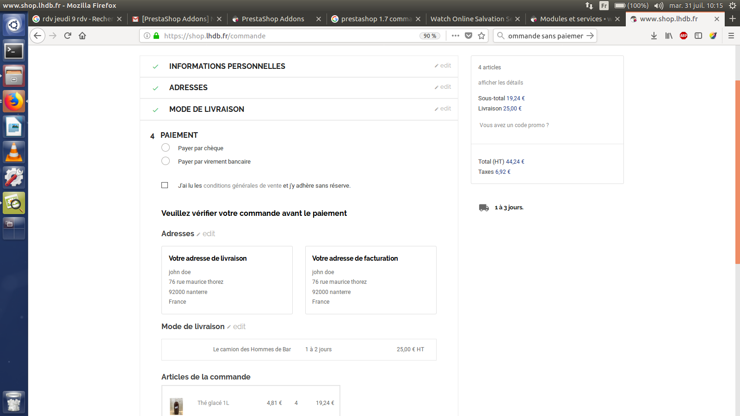Image resolution: width=740 pixels, height=416 pixels.
Task: Open the Library bookmarks icon
Action: click(x=669, y=36)
